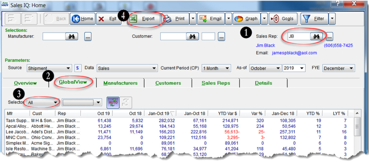Viewport: 369px width, 164px height.
Task: Click the grayed manual refresh icon
Action: pyautogui.click(x=126, y=103)
